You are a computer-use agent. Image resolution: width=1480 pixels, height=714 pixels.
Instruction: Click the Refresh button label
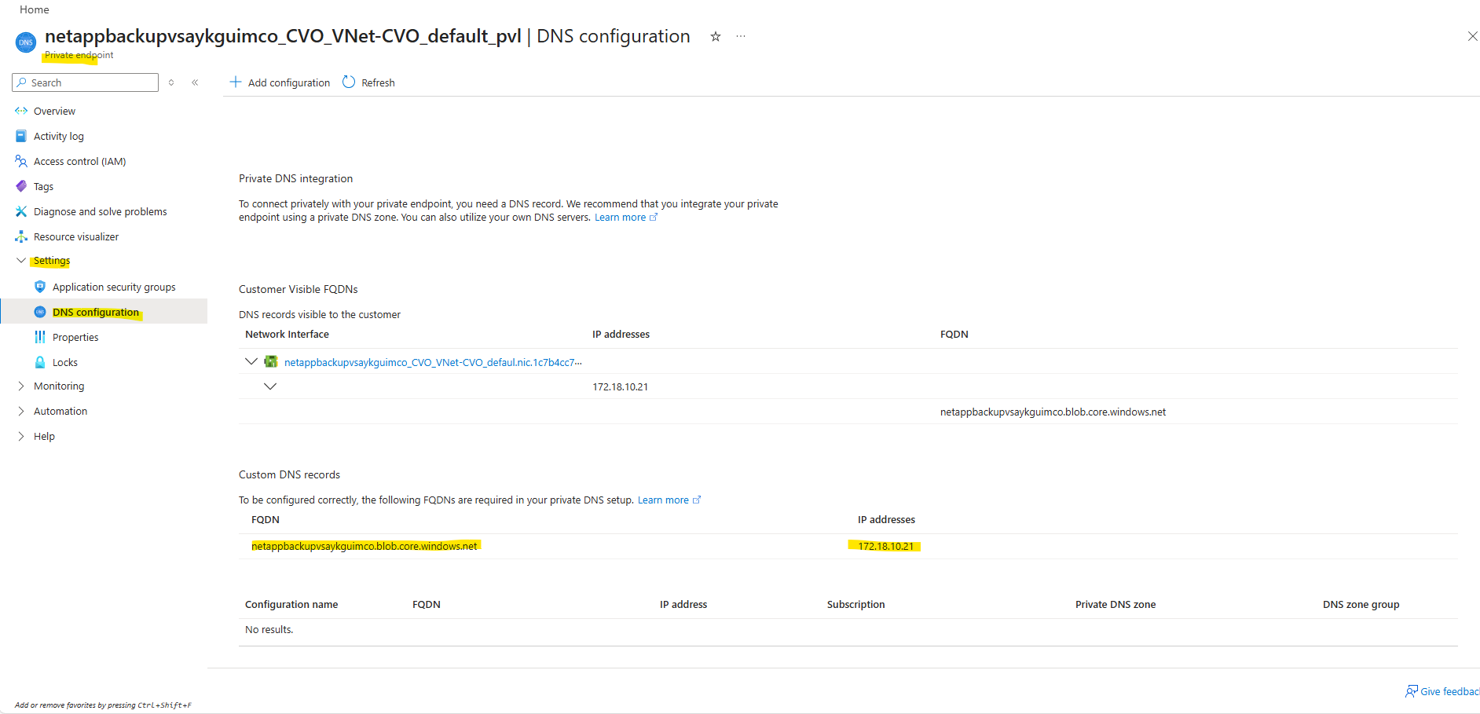coord(378,82)
